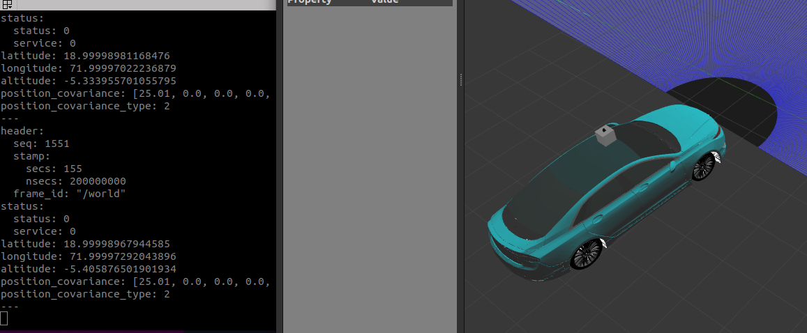Click the 'seq: 1551' line
The image size is (807, 333).
coord(41,144)
